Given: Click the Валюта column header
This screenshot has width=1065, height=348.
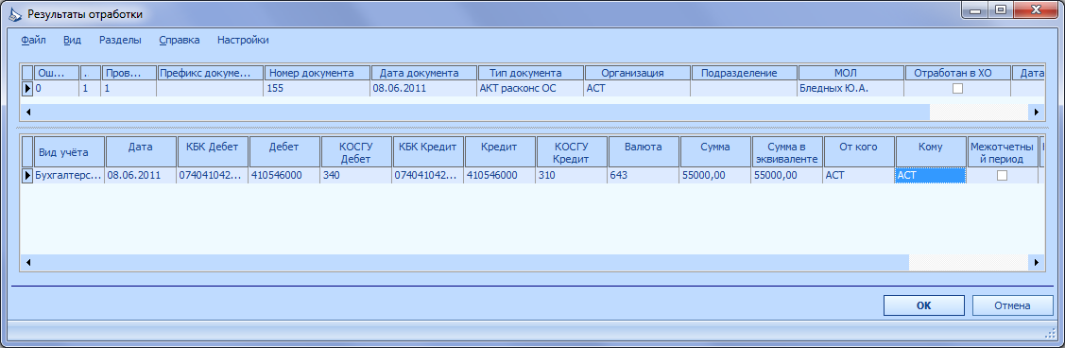Looking at the screenshot, I should (644, 151).
